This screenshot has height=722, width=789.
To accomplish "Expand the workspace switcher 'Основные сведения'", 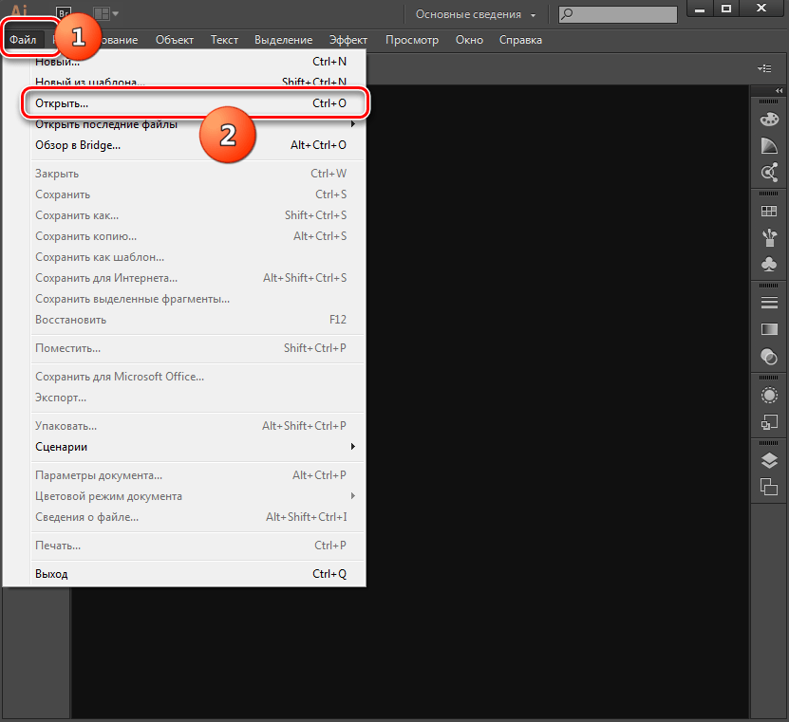I will tap(475, 14).
